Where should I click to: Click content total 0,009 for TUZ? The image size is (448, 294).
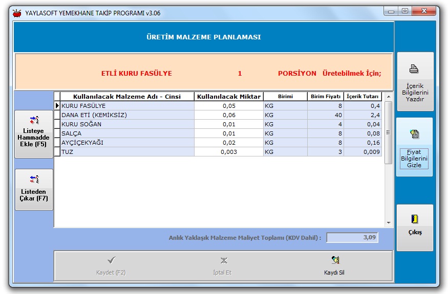(362, 152)
